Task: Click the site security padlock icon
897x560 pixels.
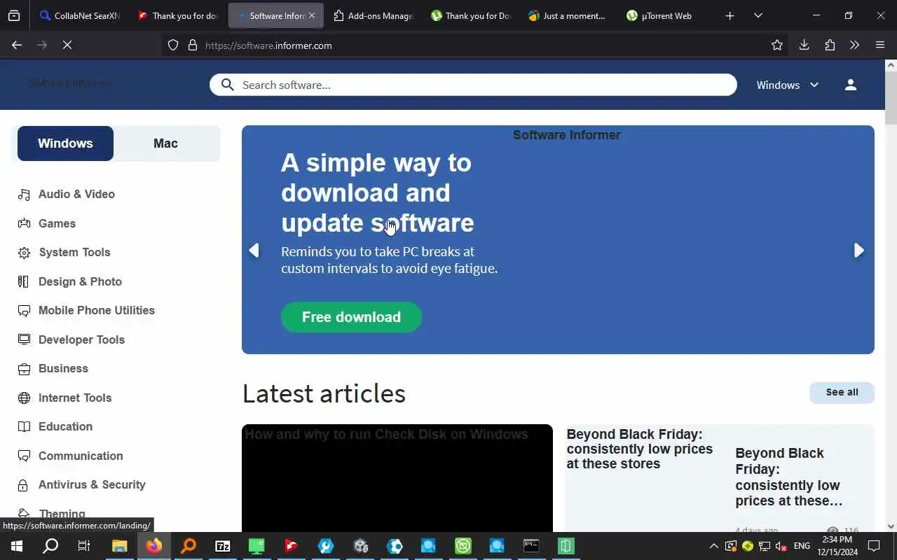Action: pyautogui.click(x=193, y=45)
